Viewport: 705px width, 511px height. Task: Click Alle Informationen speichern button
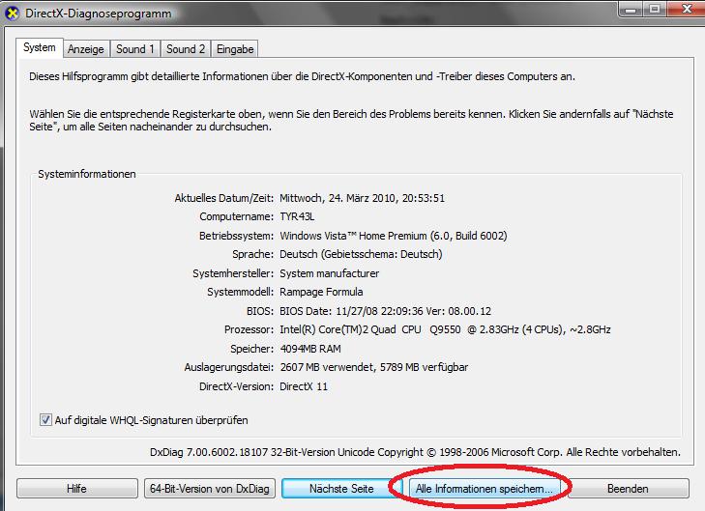[484, 488]
